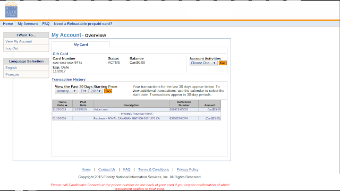The height and width of the screenshot is (191, 340).
Task: Click the Can$0.00 balance value
Action: (137, 63)
